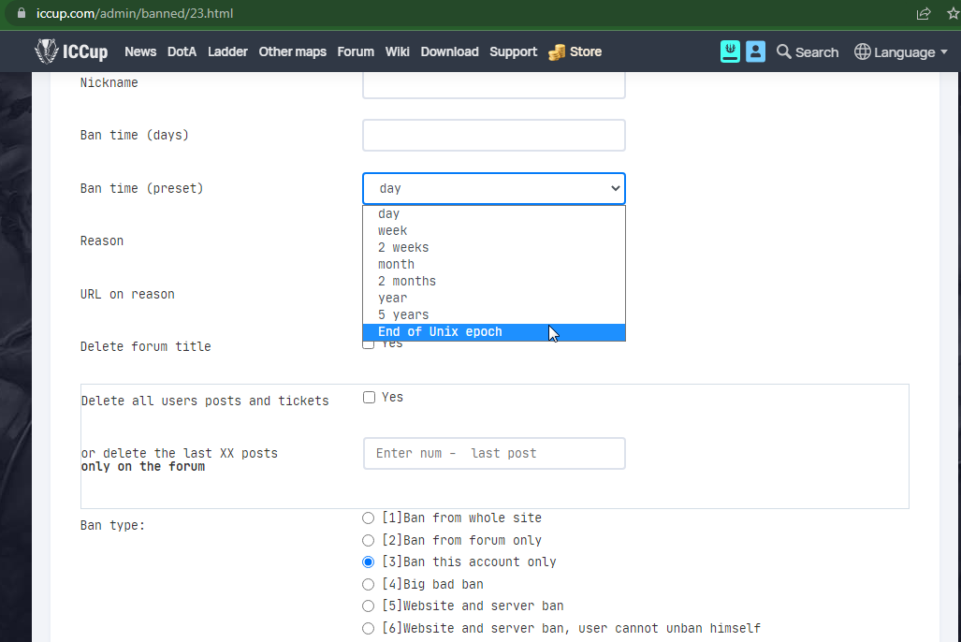Image resolution: width=961 pixels, height=642 pixels.
Task: Click the 'Enter num - last post' field
Action: tap(494, 453)
